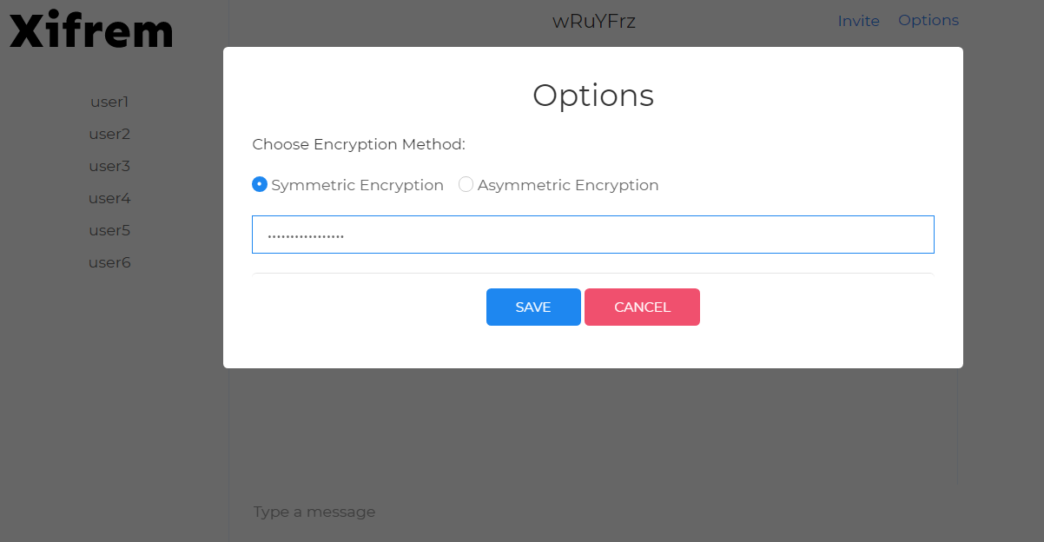The image size is (1044, 542).
Task: Click the Xifrem logo
Action: [89, 30]
